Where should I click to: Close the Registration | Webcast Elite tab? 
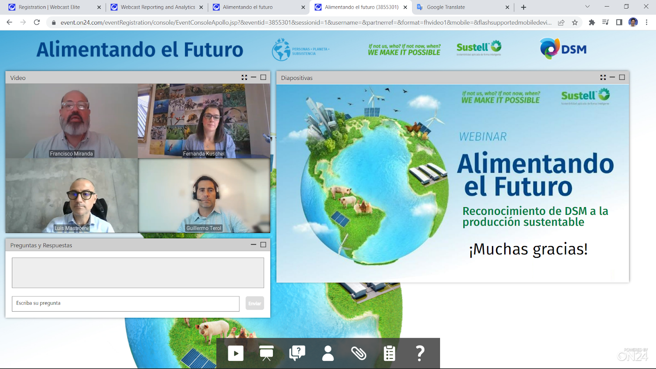[99, 7]
